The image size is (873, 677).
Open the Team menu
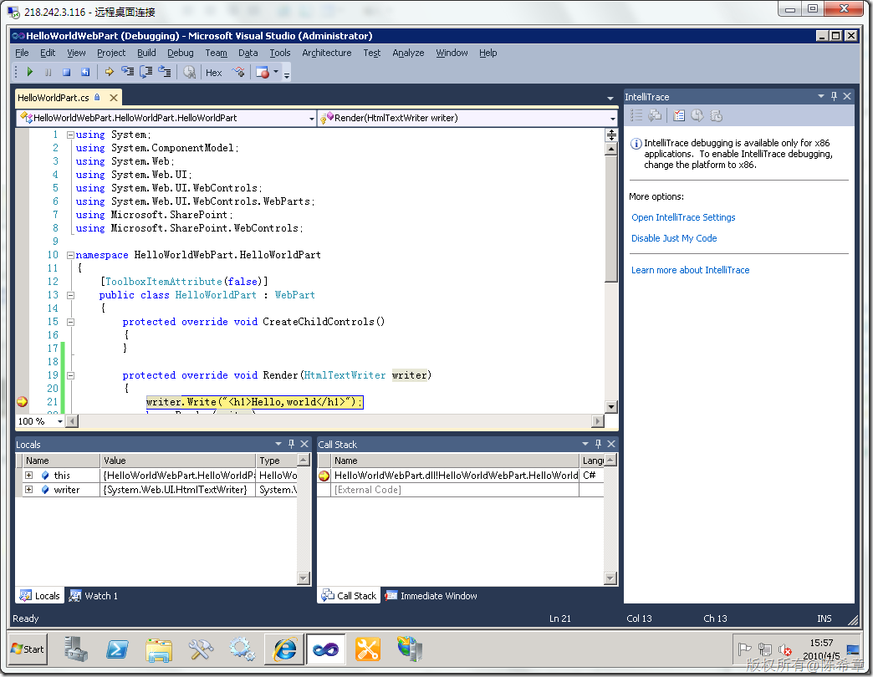pyautogui.click(x=216, y=53)
